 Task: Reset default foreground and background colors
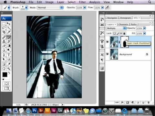tap(3, 79)
